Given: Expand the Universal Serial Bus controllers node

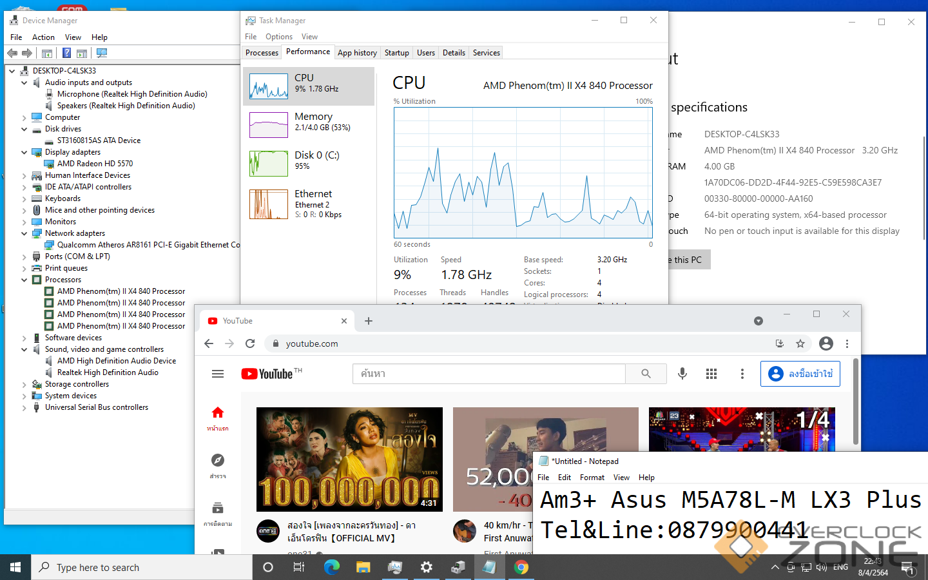Looking at the screenshot, I should (x=24, y=407).
